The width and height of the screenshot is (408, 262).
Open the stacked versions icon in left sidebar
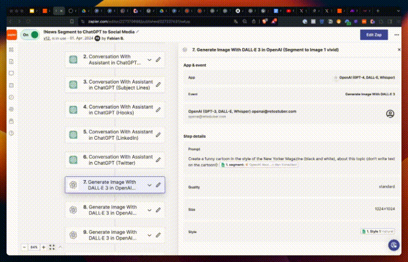pos(11,121)
